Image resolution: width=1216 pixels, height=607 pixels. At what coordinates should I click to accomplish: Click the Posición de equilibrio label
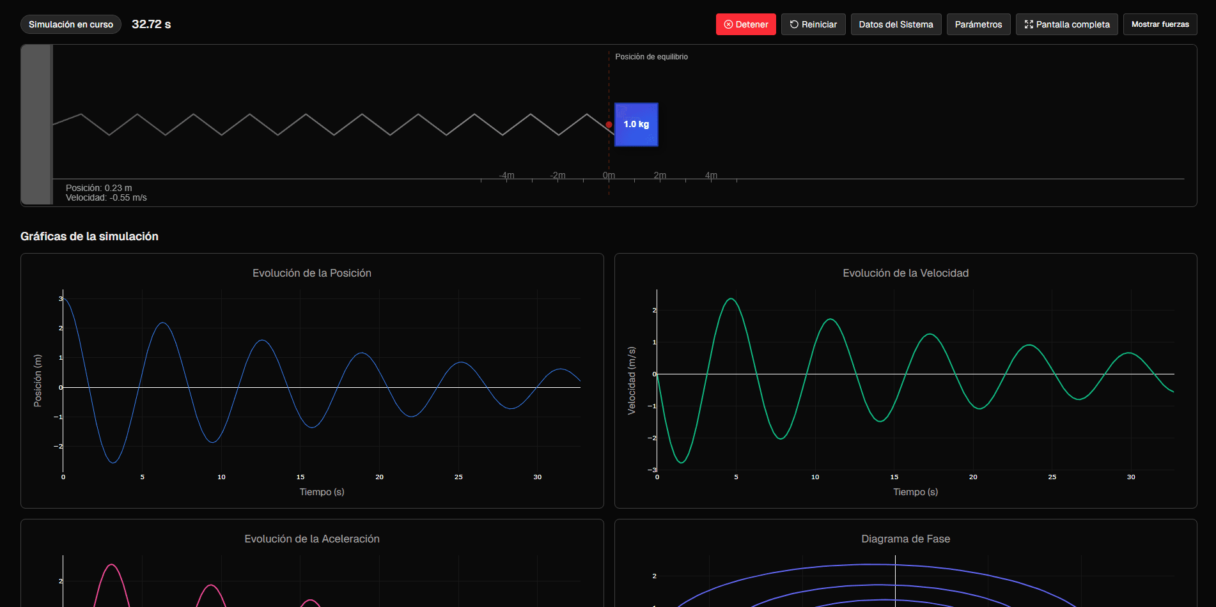click(x=651, y=57)
